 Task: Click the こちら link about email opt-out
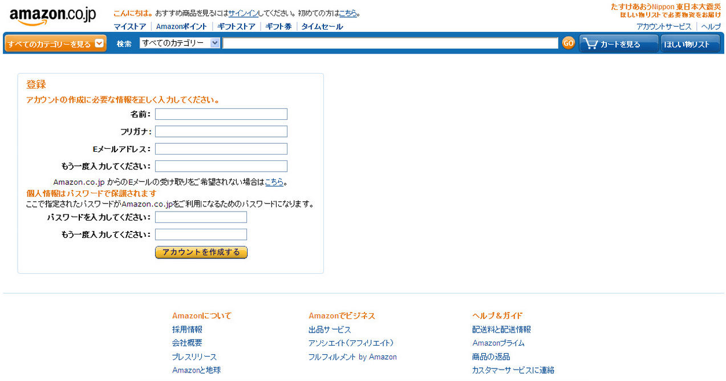point(274,182)
